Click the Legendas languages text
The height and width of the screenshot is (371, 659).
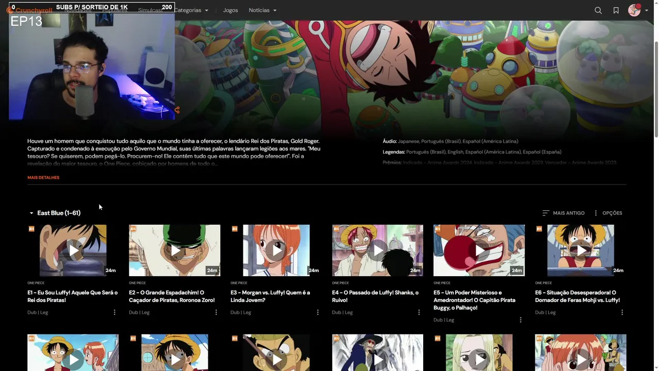[472, 152]
